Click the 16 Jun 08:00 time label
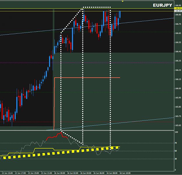The width and height of the screenshot is (182, 175). tap(112, 173)
